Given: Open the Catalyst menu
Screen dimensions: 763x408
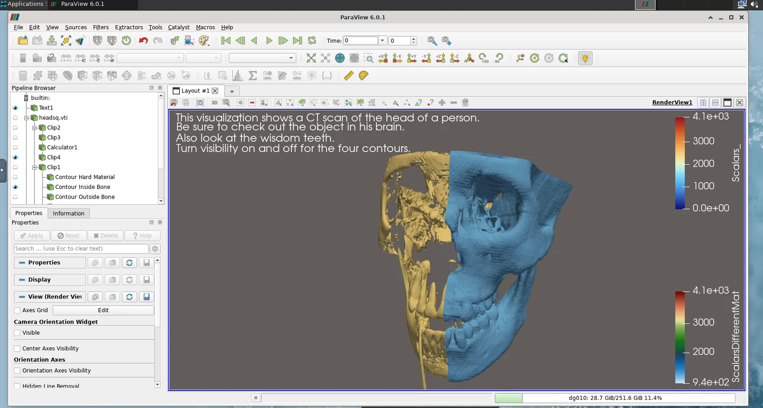Looking at the screenshot, I should pyautogui.click(x=178, y=27).
